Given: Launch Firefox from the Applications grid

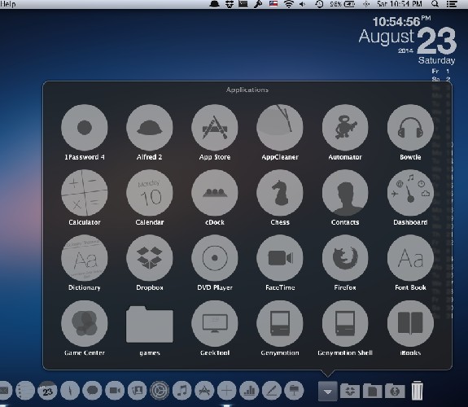Looking at the screenshot, I should pyautogui.click(x=345, y=258).
